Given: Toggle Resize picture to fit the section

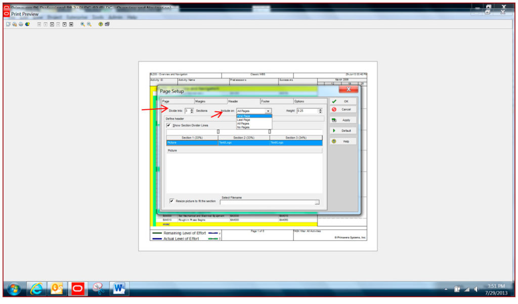Looking at the screenshot, I should click(171, 200).
